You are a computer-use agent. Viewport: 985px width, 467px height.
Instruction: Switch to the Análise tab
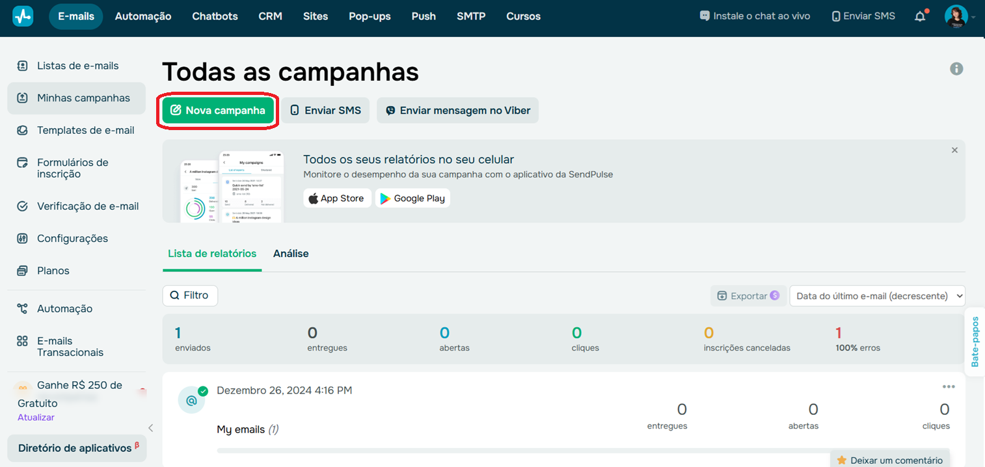pyautogui.click(x=291, y=254)
